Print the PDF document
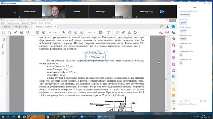Image resolution: width=213 pixels, height=119 pixels. pos(22,32)
